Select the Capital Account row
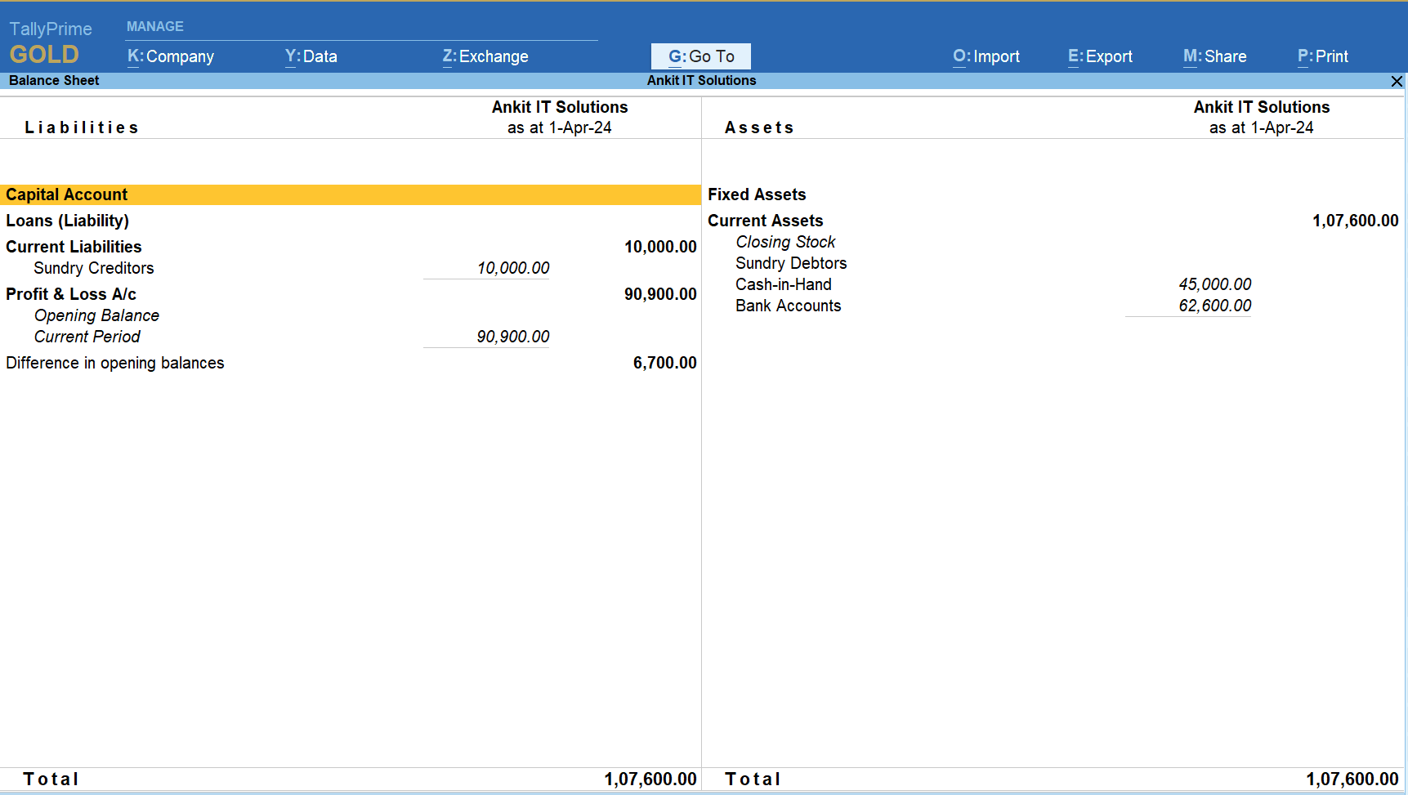This screenshot has width=1408, height=795. click(x=350, y=194)
